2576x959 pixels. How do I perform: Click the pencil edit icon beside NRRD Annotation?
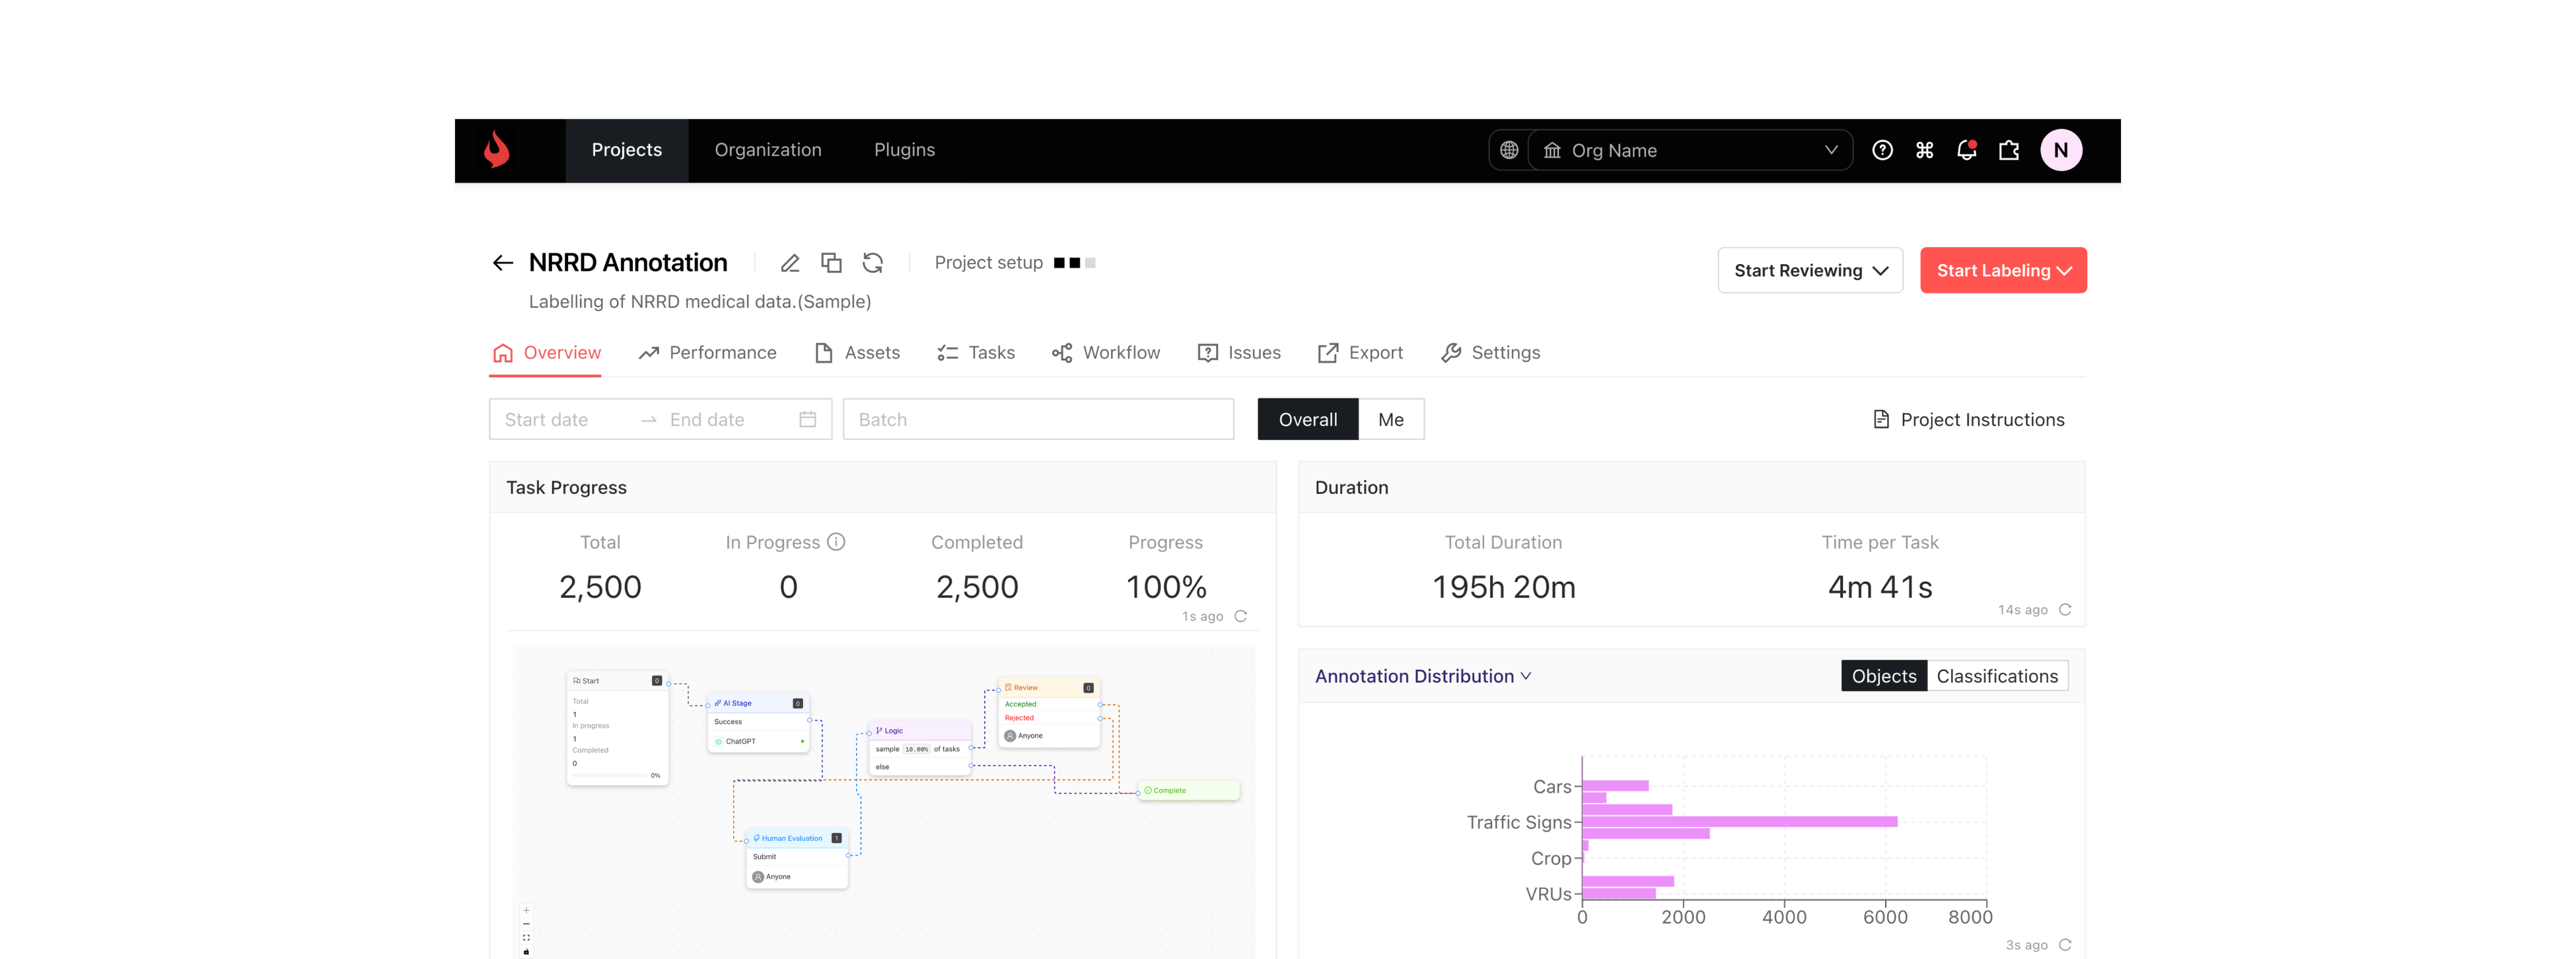(x=790, y=263)
